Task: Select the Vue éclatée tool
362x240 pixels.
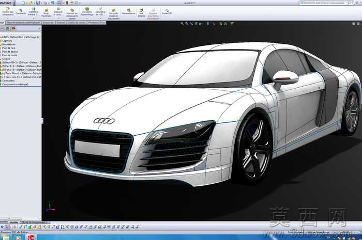Action: tap(141, 13)
